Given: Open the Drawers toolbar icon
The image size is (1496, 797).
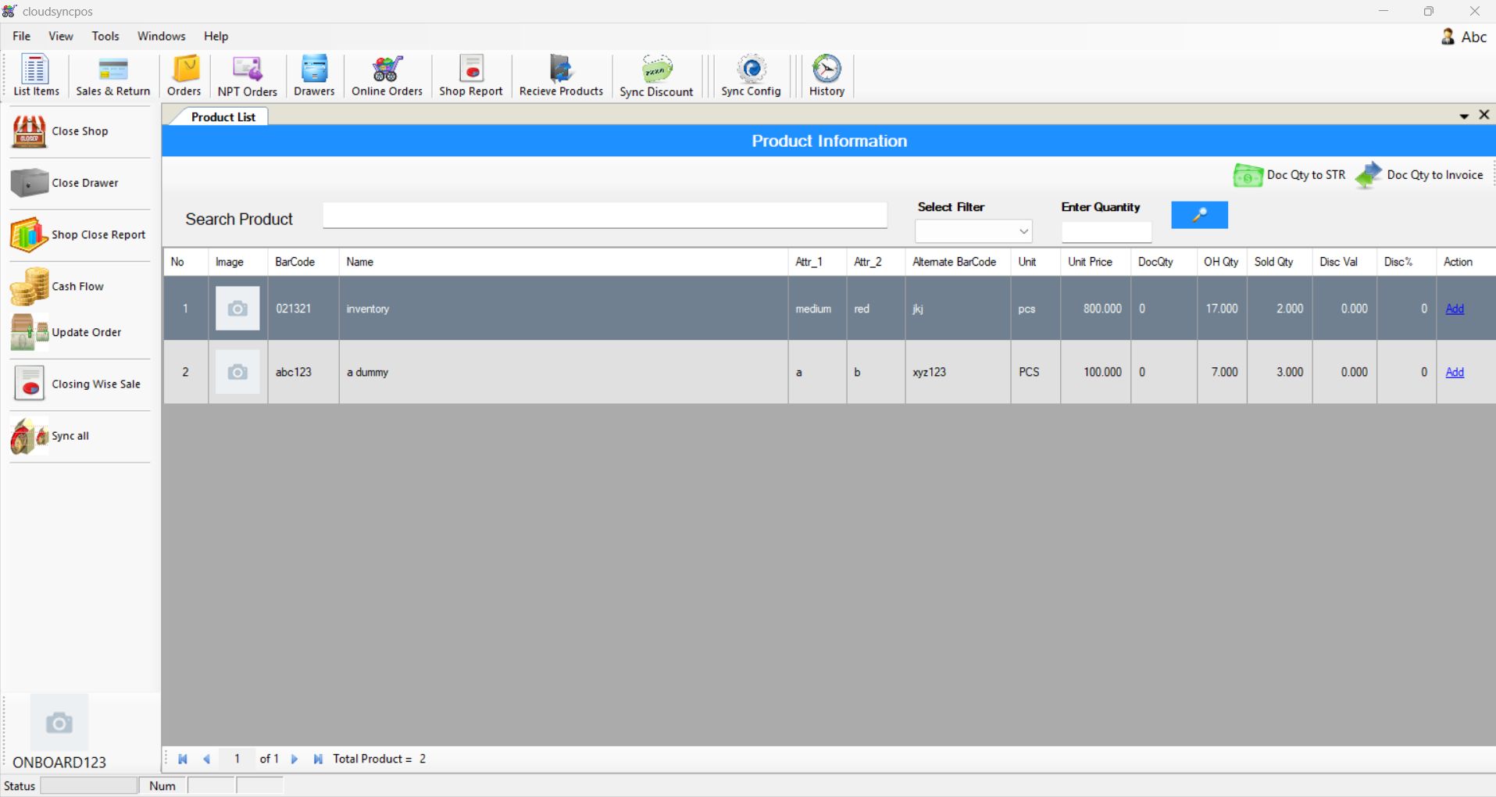Looking at the screenshot, I should pos(314,76).
